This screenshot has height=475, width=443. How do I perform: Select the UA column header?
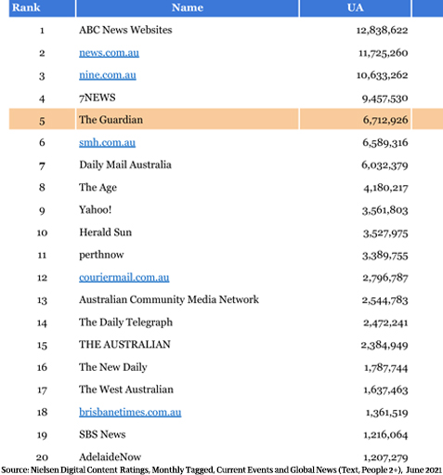356,7
